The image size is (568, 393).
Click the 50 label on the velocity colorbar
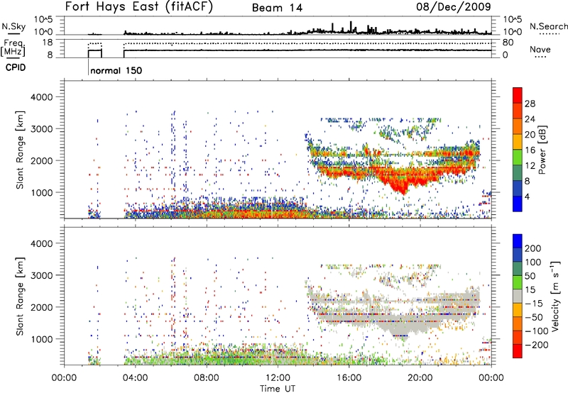pyautogui.click(x=530, y=276)
